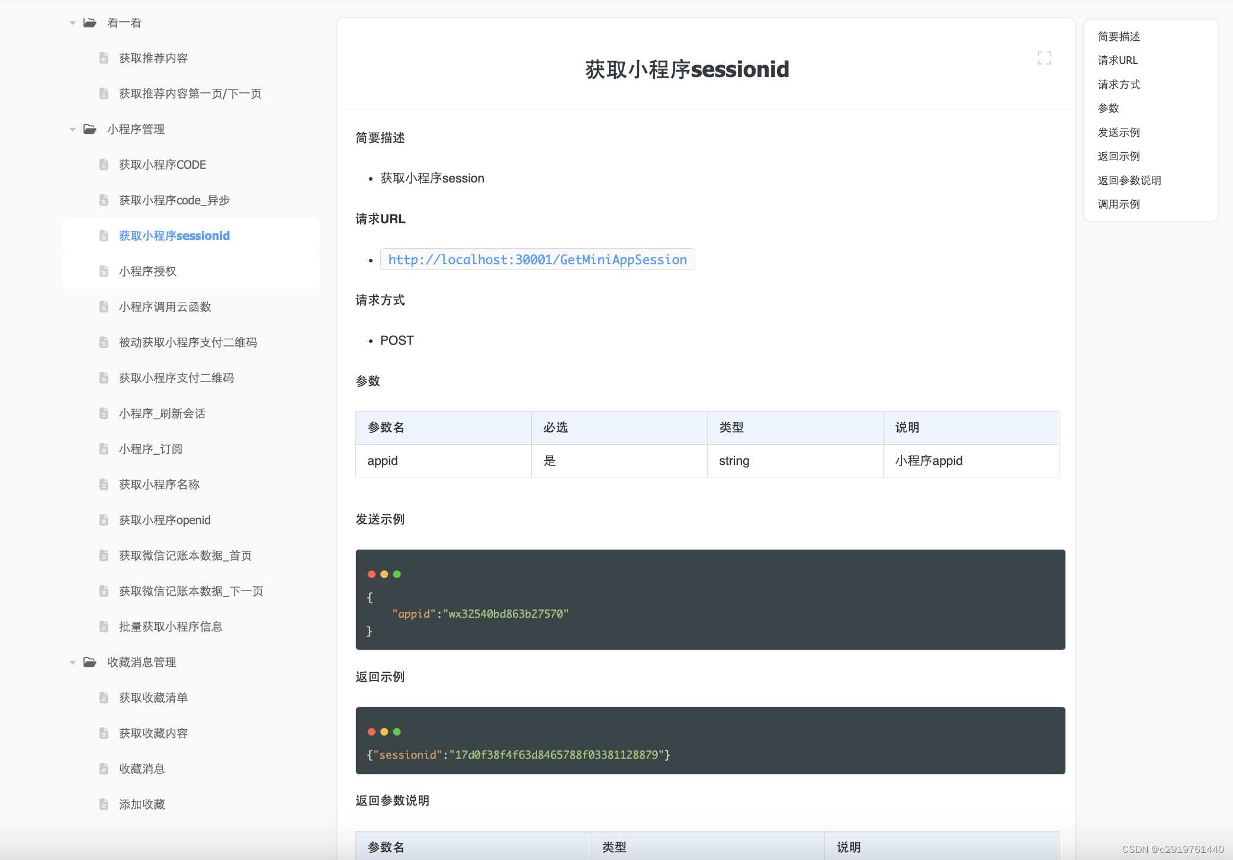This screenshot has width=1233, height=860.
Task: Click document icon beside 获取小程序名称
Action: [x=104, y=484]
